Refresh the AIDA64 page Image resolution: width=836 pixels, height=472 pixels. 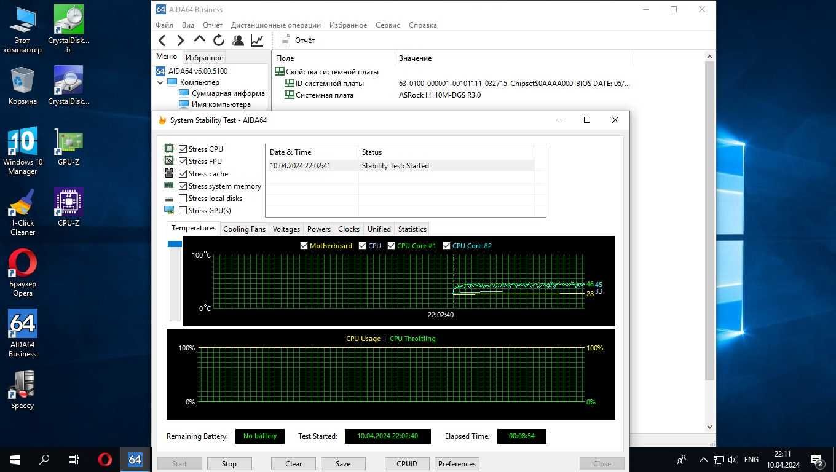(219, 41)
